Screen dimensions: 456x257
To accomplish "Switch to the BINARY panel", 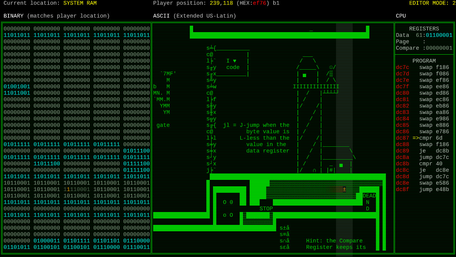I will tap(14, 16).
